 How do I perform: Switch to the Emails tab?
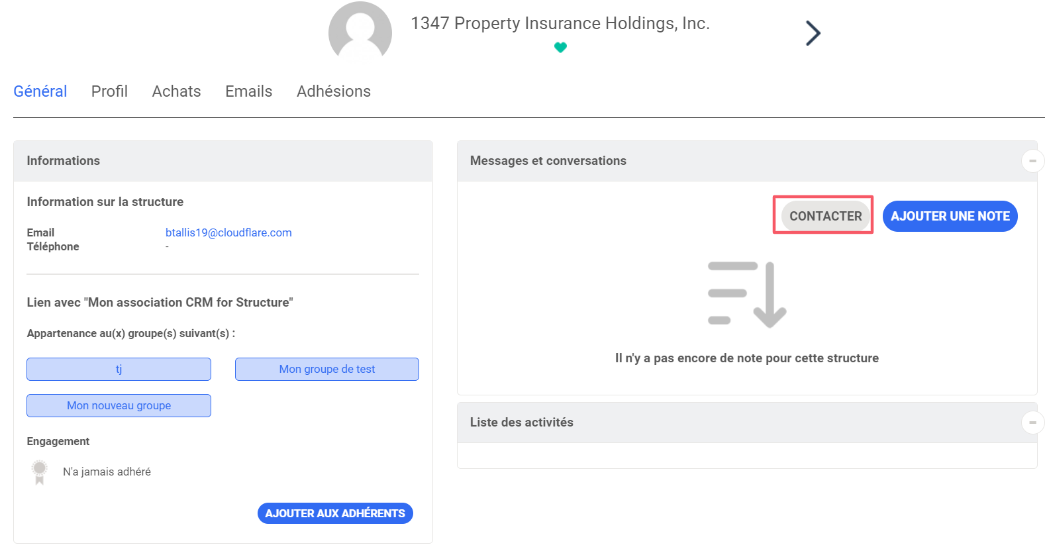coord(248,91)
